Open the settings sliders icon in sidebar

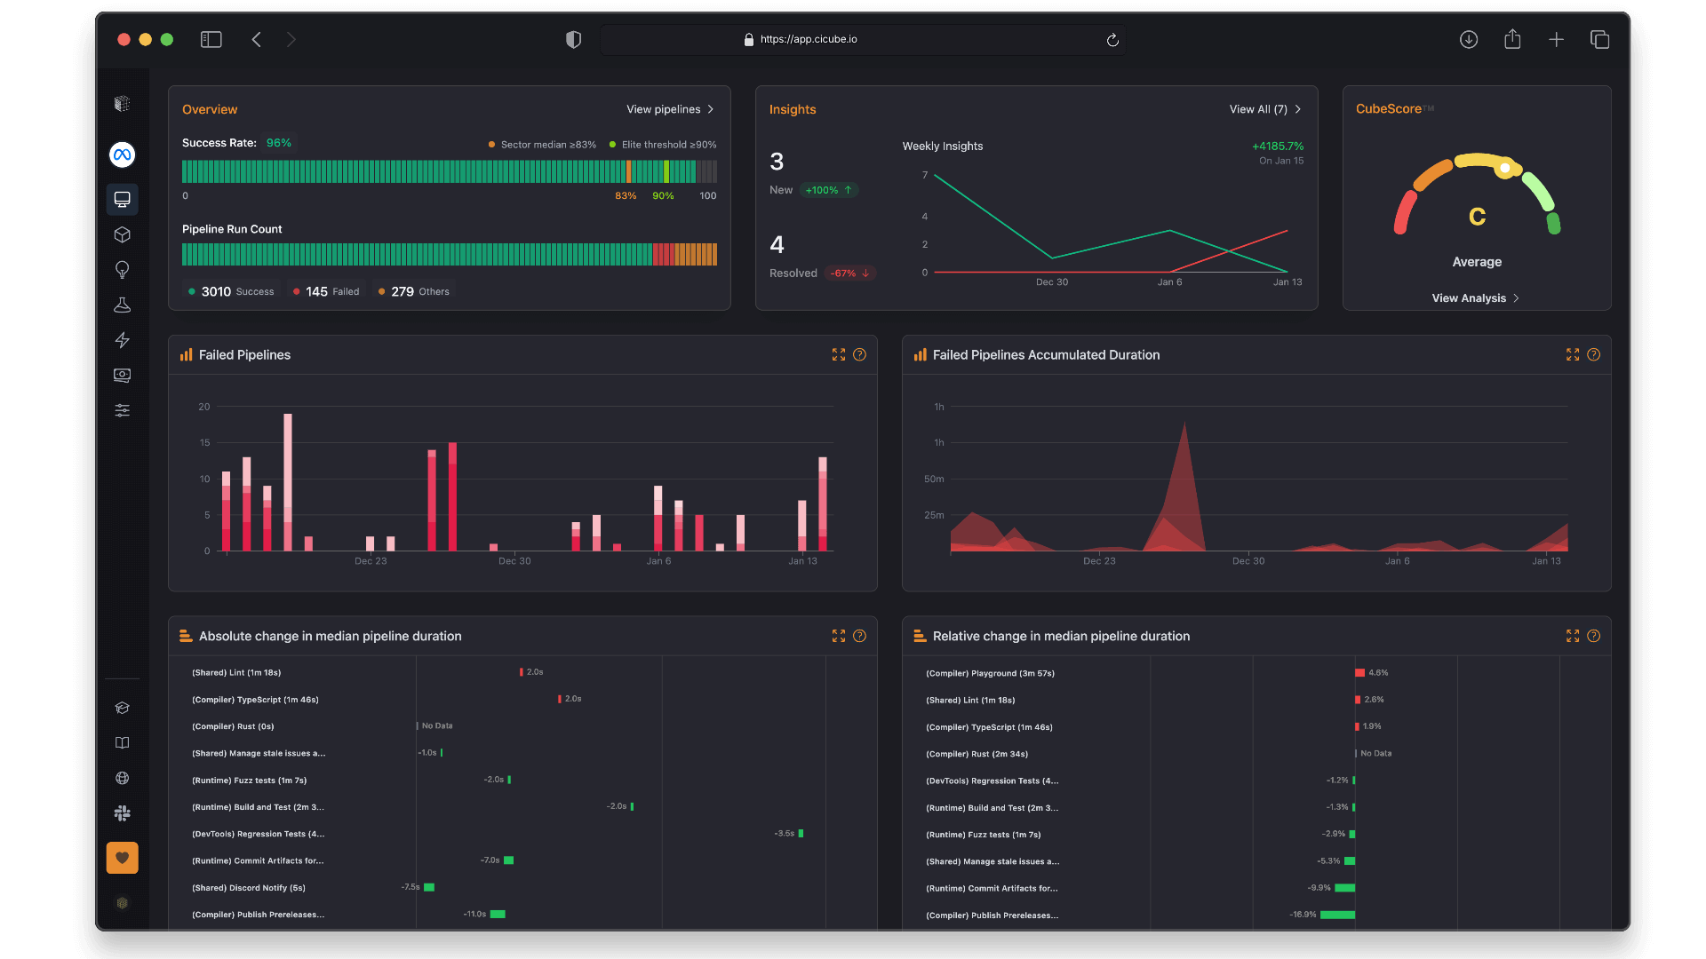point(122,409)
